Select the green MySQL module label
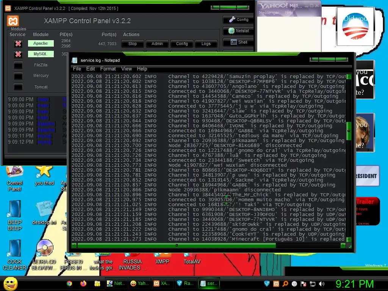The image size is (388, 291). pos(41,54)
